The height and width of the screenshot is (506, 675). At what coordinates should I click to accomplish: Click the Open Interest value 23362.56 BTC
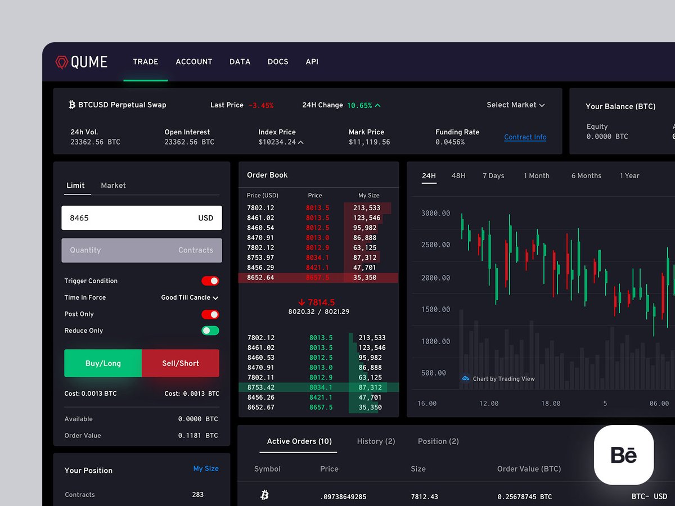(x=190, y=142)
